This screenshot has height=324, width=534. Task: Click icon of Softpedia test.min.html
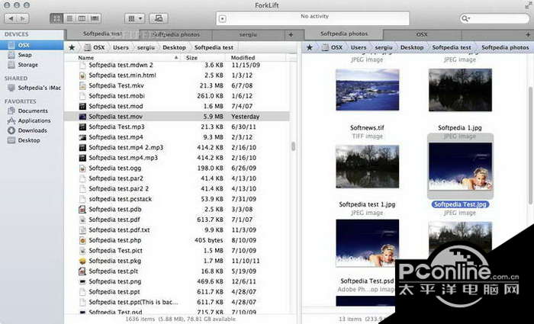coord(82,75)
